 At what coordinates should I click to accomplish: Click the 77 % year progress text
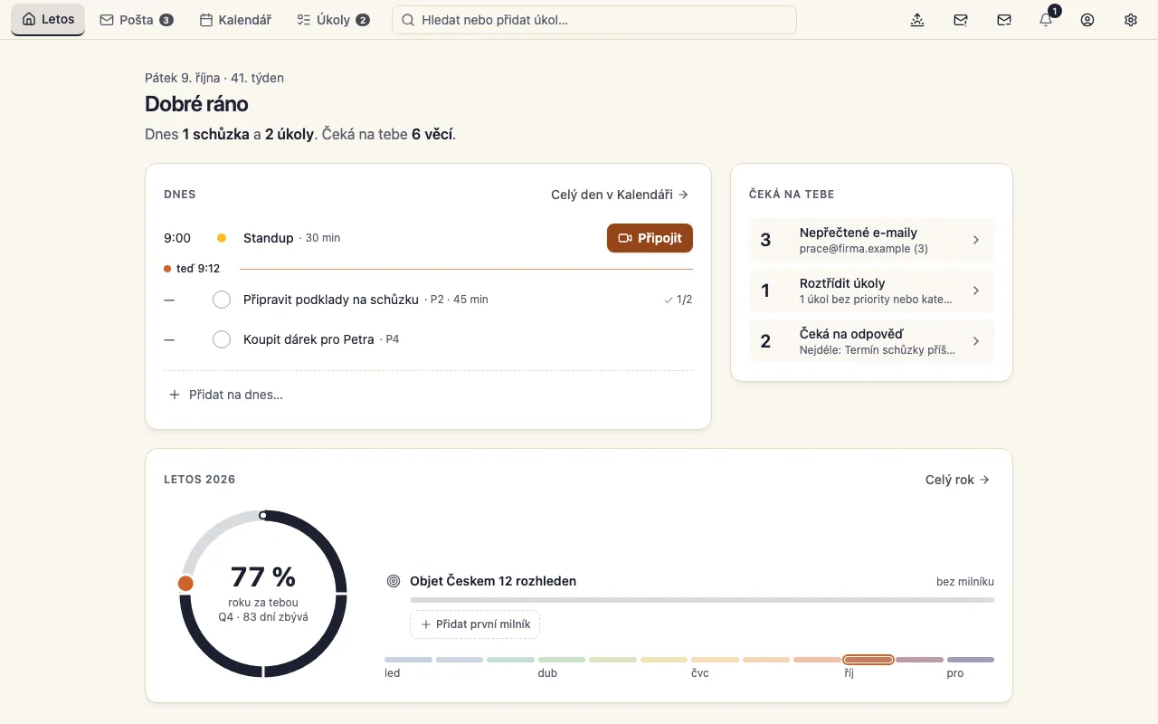(x=263, y=576)
